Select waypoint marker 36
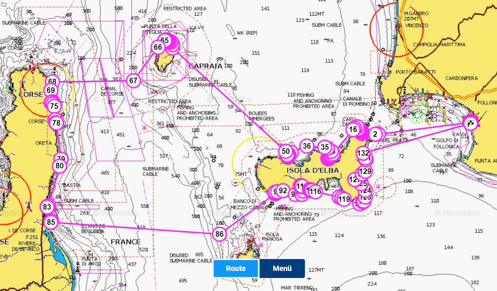Viewport: 497px width, 291px height. [307, 146]
